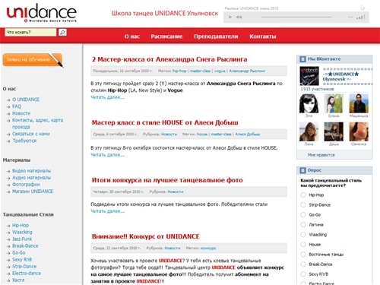Select the Hip-Hop poll option

[x=303, y=195]
